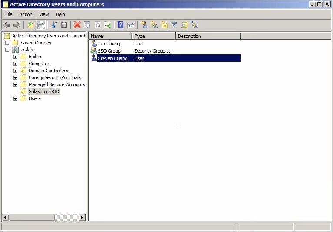Viewport: 333px width, 232px height.
Task: Sort by the Type column header
Action: tap(154, 36)
